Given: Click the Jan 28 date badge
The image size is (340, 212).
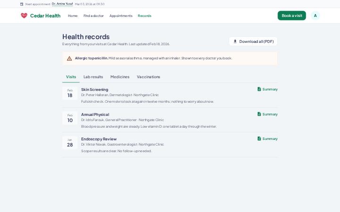Looking at the screenshot, I should coord(70,143).
